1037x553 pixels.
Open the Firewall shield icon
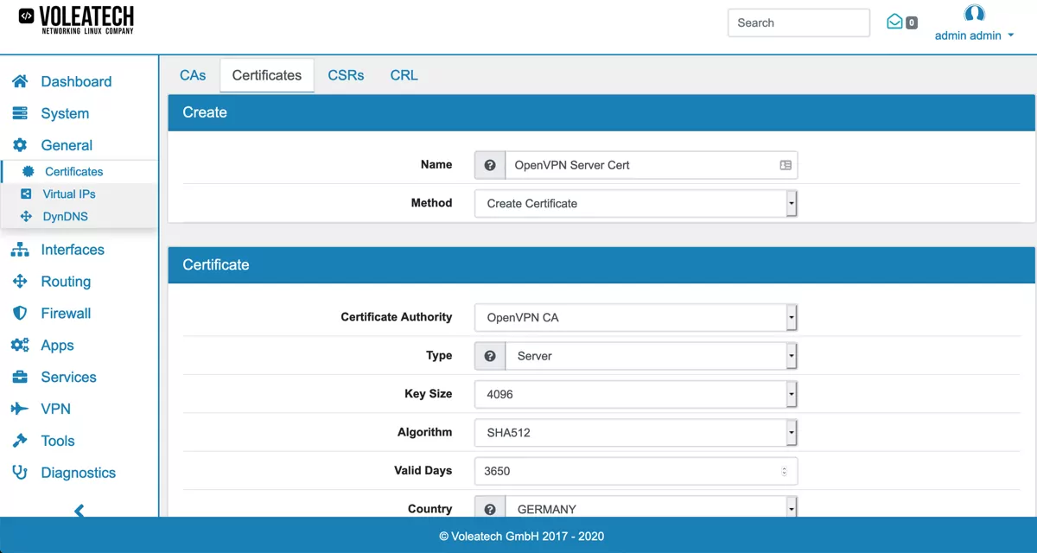[20, 313]
